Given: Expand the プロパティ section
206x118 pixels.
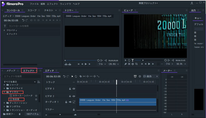Looking at the screenshot, I should (x=4, y=30).
